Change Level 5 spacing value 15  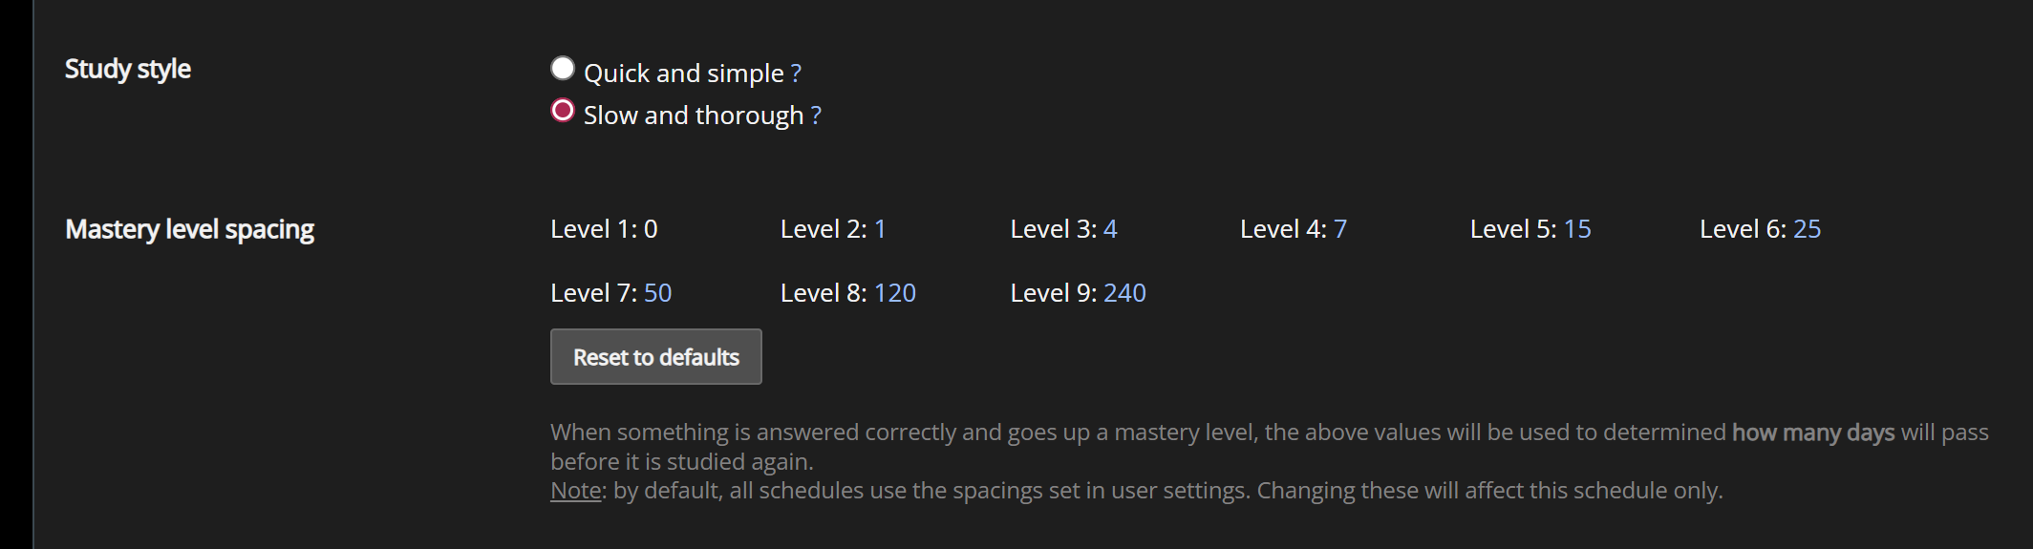1577,229
